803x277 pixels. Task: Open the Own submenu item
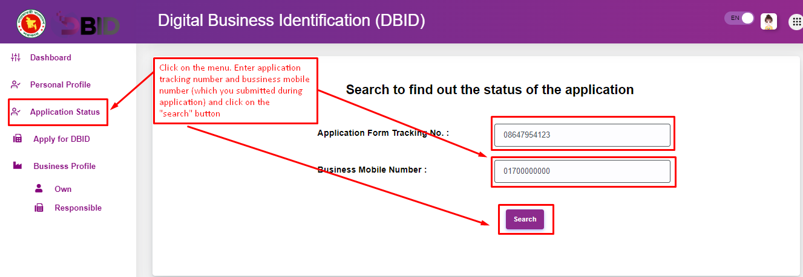tap(63, 189)
